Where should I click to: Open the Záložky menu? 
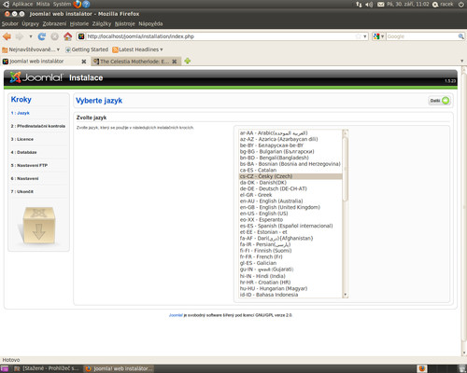click(x=102, y=23)
